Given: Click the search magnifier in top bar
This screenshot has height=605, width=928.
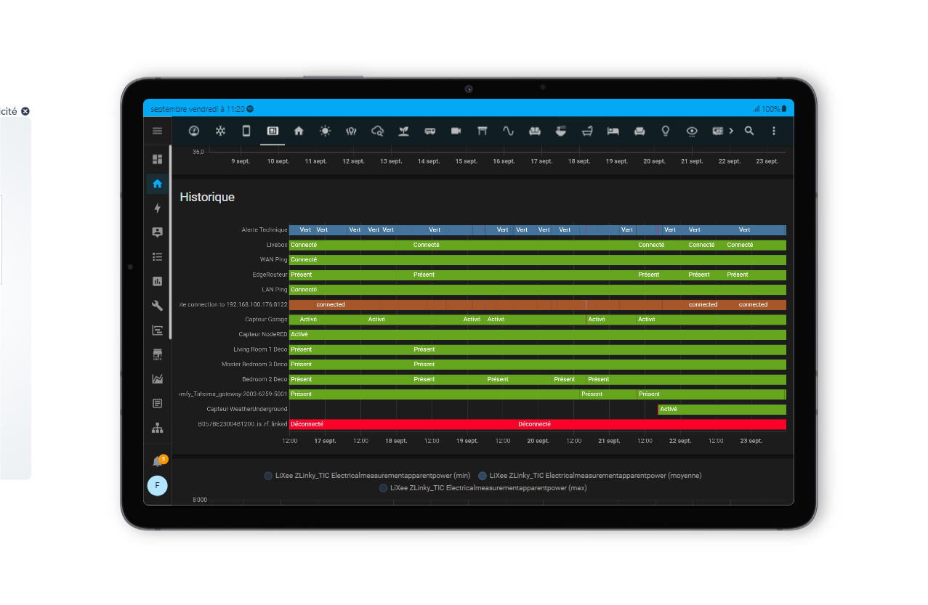Looking at the screenshot, I should pos(749,131).
